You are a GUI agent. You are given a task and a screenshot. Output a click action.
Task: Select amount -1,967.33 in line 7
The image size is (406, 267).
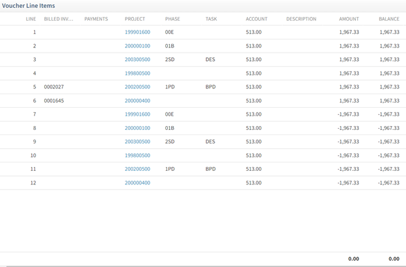tap(348, 114)
